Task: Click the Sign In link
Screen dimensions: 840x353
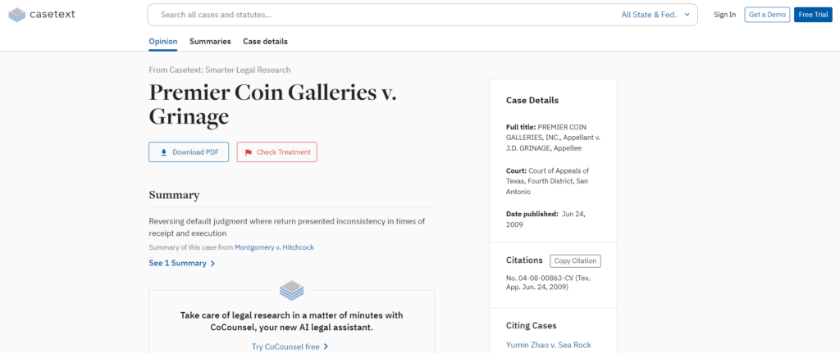Action: pos(725,15)
